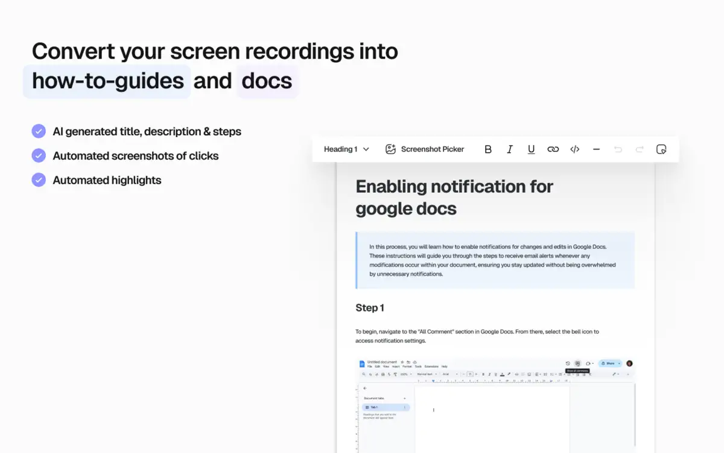This screenshot has height=453, width=724.
Task: Open the Screenshot Picker
Action: click(x=425, y=149)
